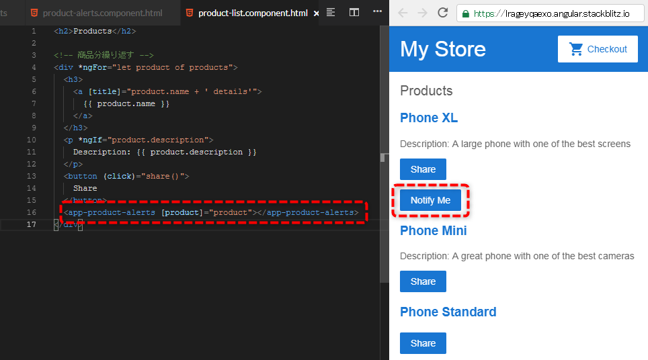Image resolution: width=648 pixels, height=360 pixels.
Task: Click Share button under Phone Mini
Action: click(x=423, y=281)
